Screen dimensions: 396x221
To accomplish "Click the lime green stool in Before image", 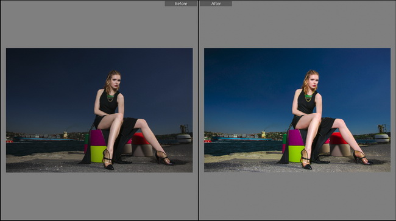I will tap(98, 153).
